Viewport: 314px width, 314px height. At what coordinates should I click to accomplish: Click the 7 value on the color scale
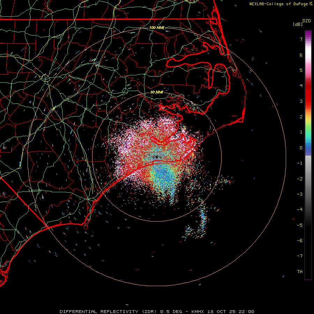(x=301, y=39)
